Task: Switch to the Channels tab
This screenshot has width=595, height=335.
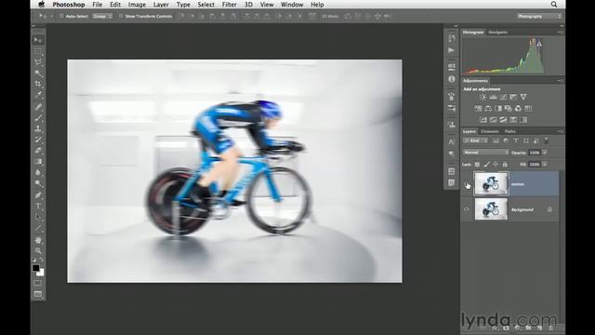Action: 490,131
